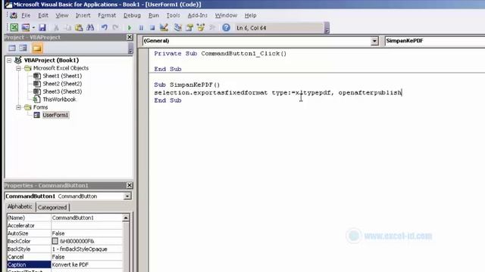Click the Redo toolbar icon
Viewport: 485px width, 272px height.
115,27
